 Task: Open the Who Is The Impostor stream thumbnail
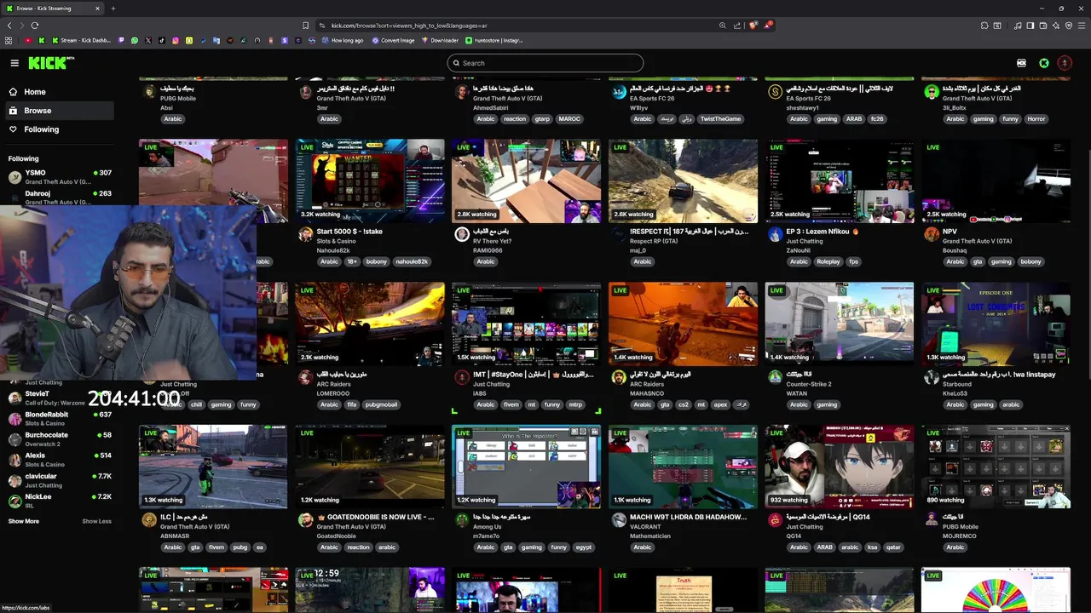click(526, 467)
